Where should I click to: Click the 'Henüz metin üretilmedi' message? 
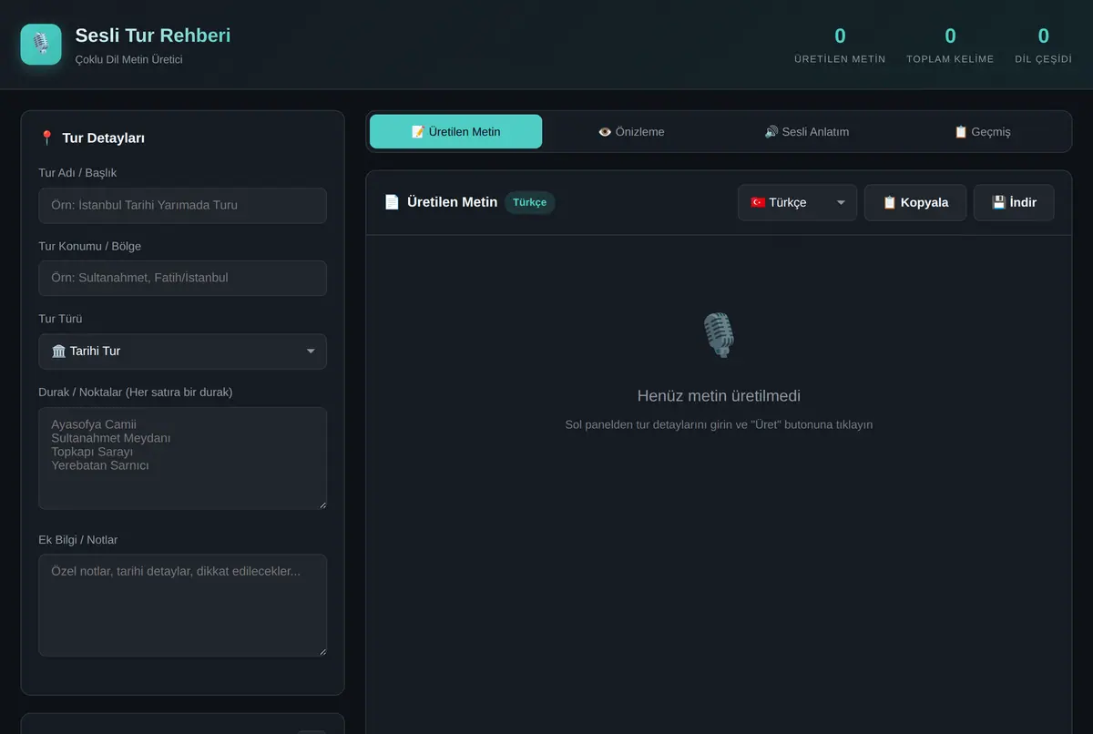click(719, 396)
